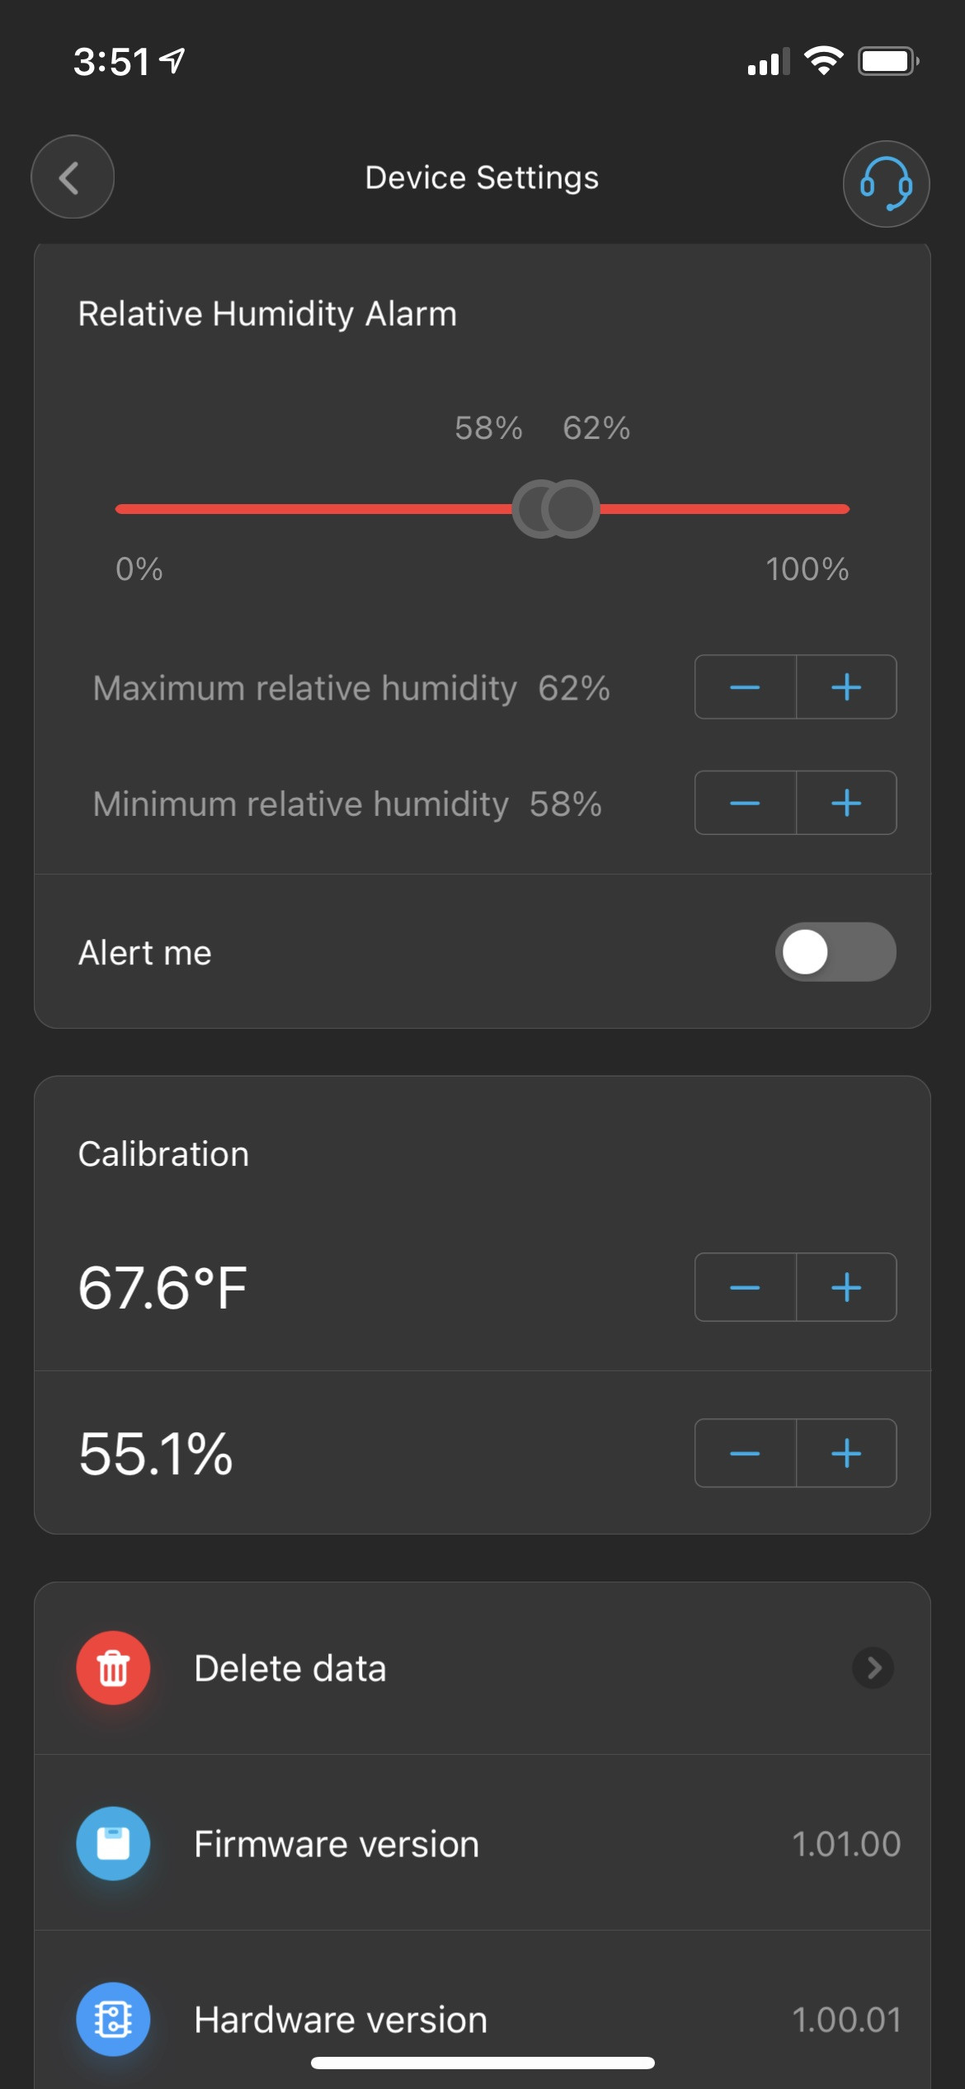Toggle the Alert me switch
The height and width of the screenshot is (2089, 965).
(836, 952)
